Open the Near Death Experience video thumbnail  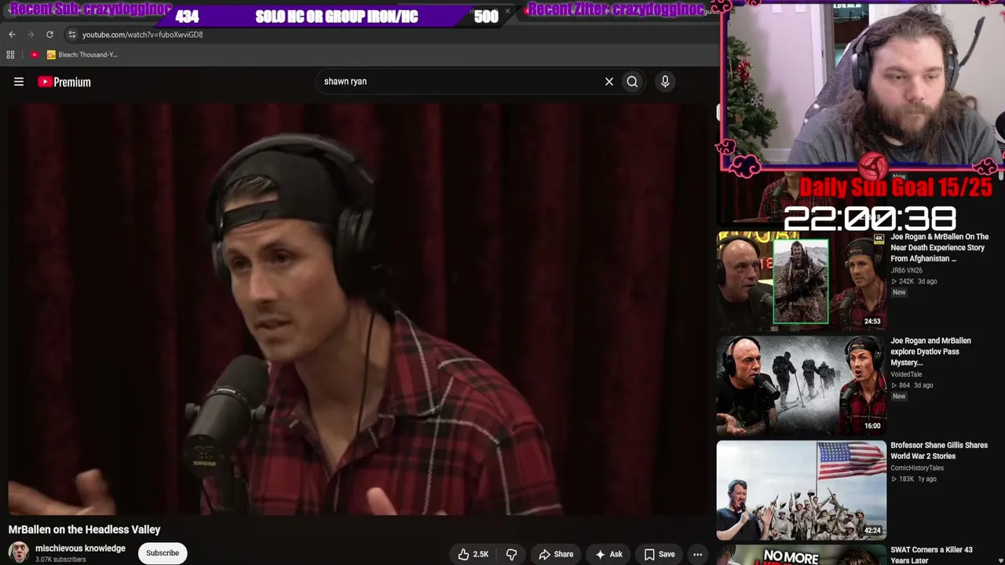click(x=801, y=281)
